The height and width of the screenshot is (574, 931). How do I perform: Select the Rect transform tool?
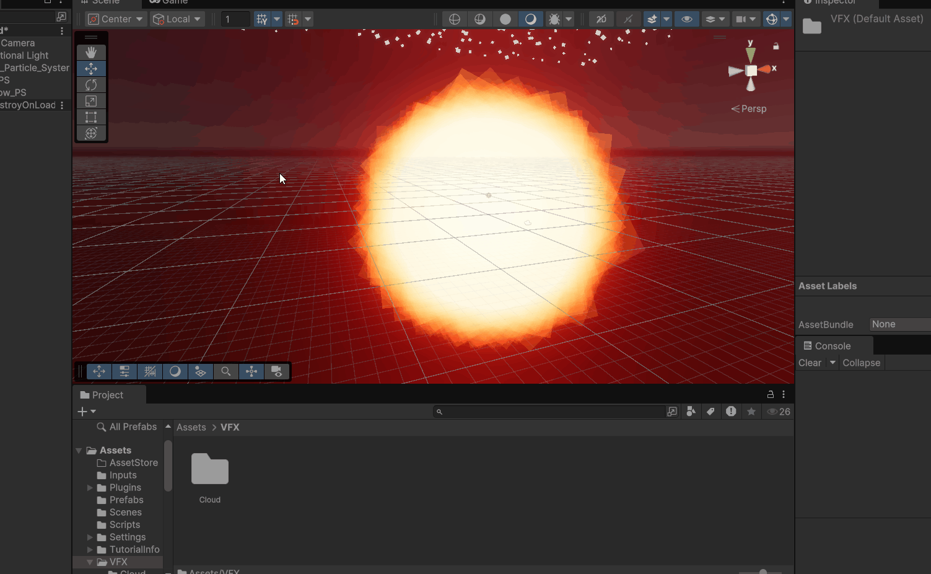[x=91, y=117]
